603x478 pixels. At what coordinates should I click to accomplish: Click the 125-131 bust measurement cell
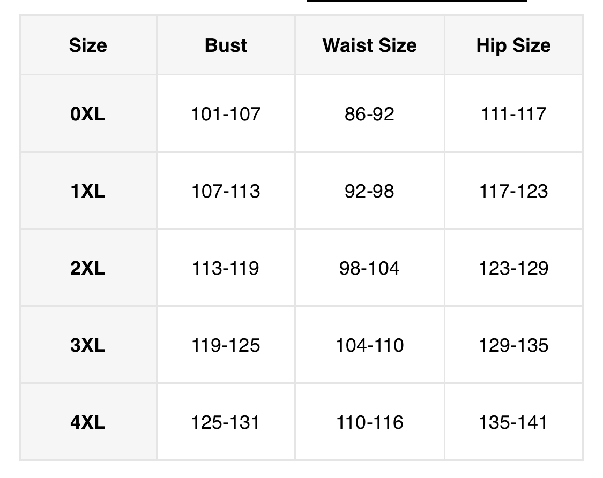(226, 422)
